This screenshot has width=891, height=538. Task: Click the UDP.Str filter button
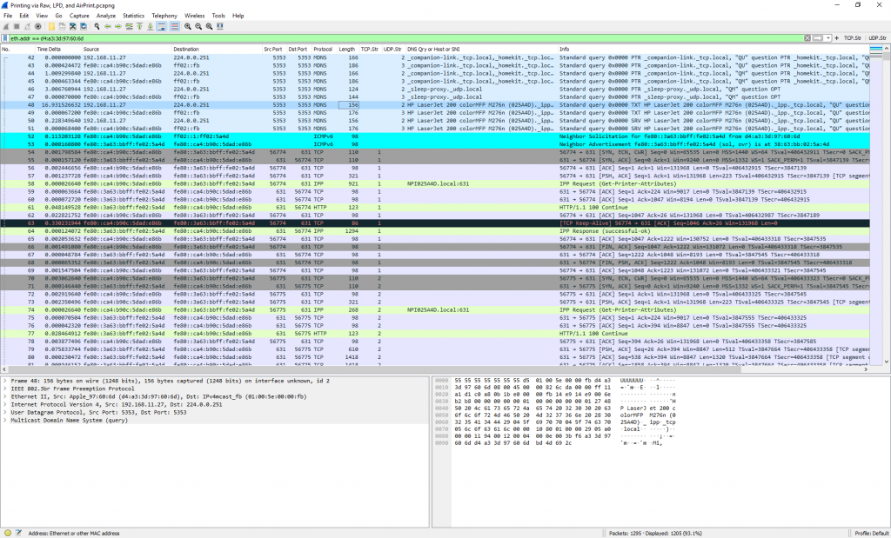click(x=877, y=38)
